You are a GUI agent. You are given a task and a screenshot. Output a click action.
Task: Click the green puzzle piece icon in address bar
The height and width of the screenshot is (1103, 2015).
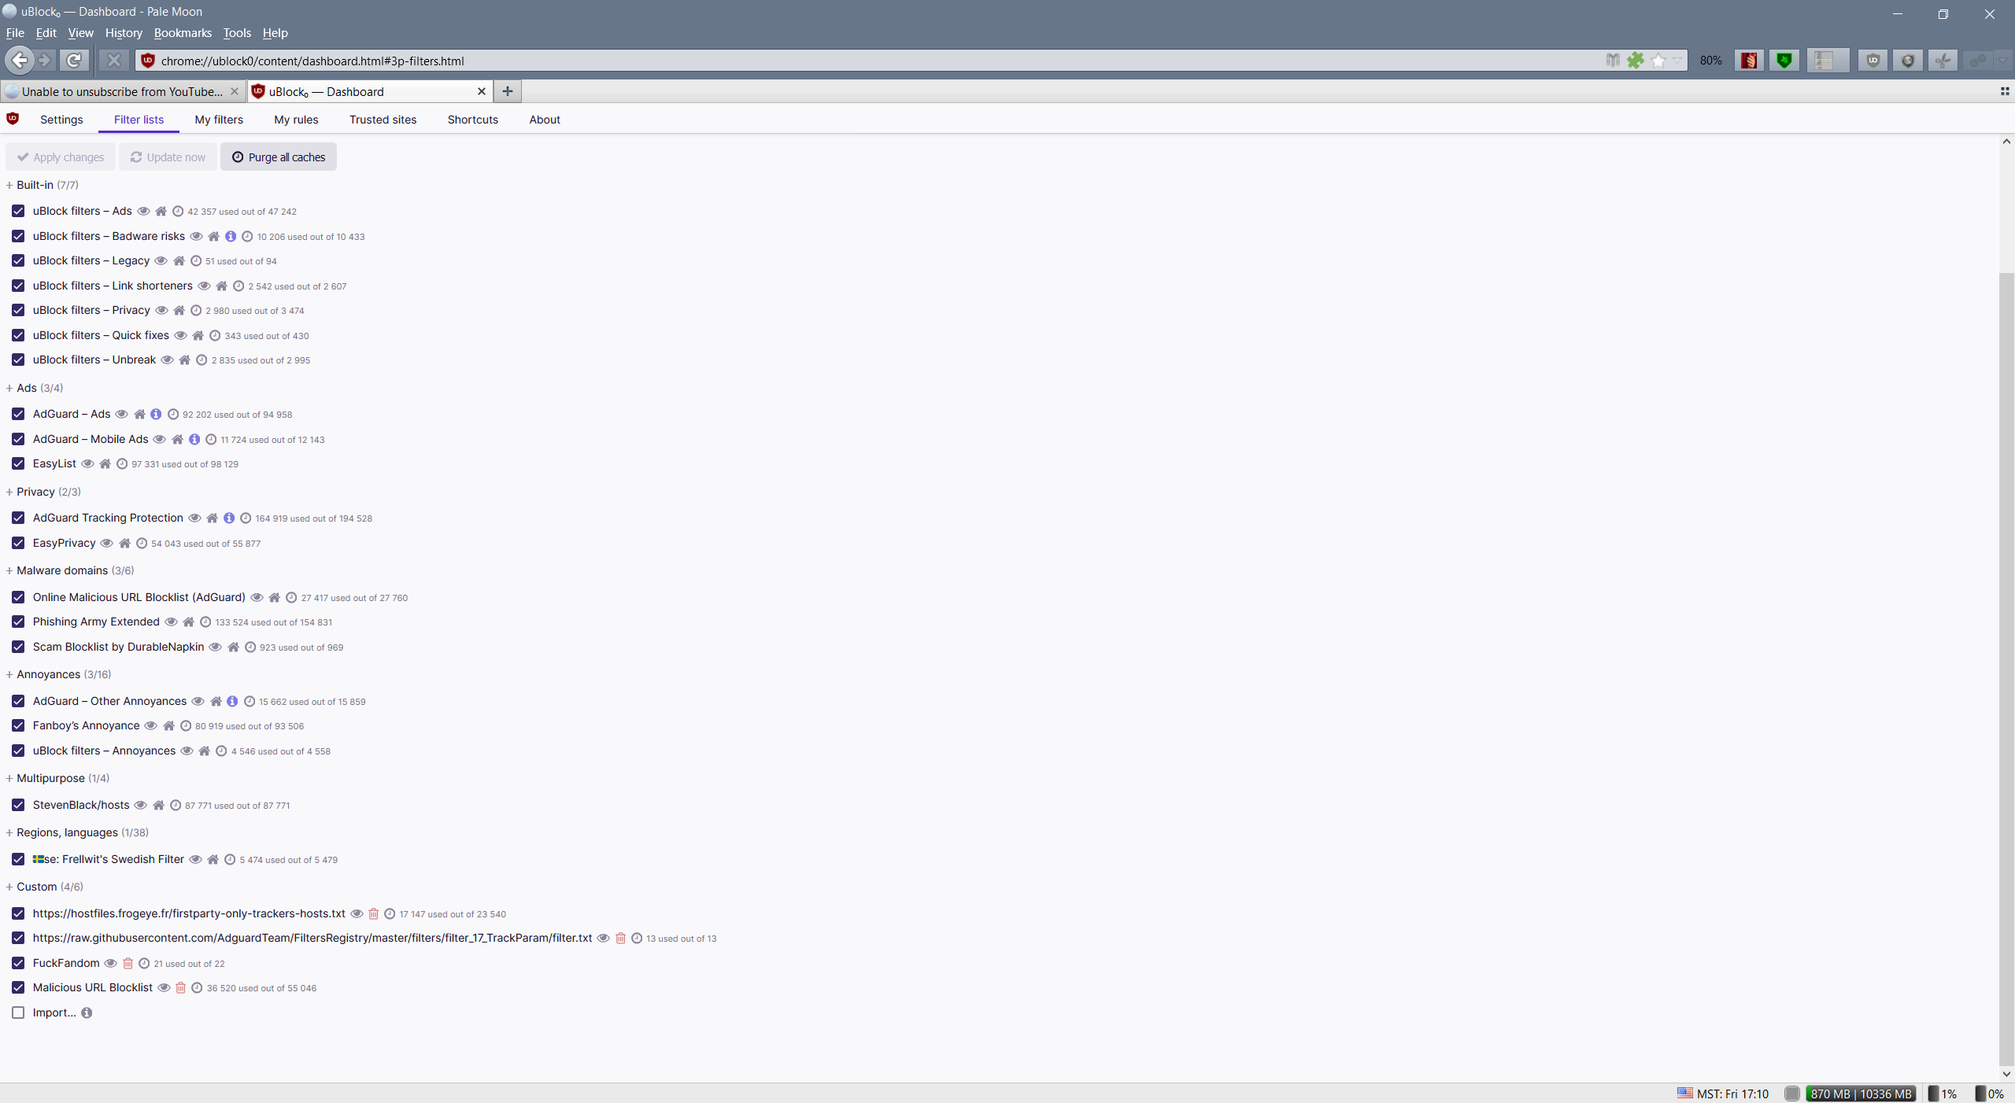(1636, 61)
